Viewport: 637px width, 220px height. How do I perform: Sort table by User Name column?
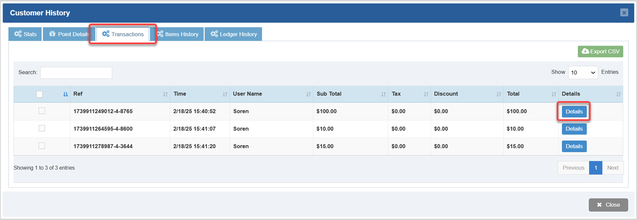(x=272, y=94)
